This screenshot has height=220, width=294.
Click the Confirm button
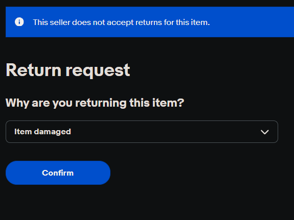coord(58,173)
